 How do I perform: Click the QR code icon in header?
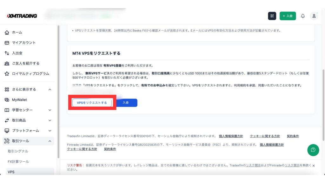(272, 16)
